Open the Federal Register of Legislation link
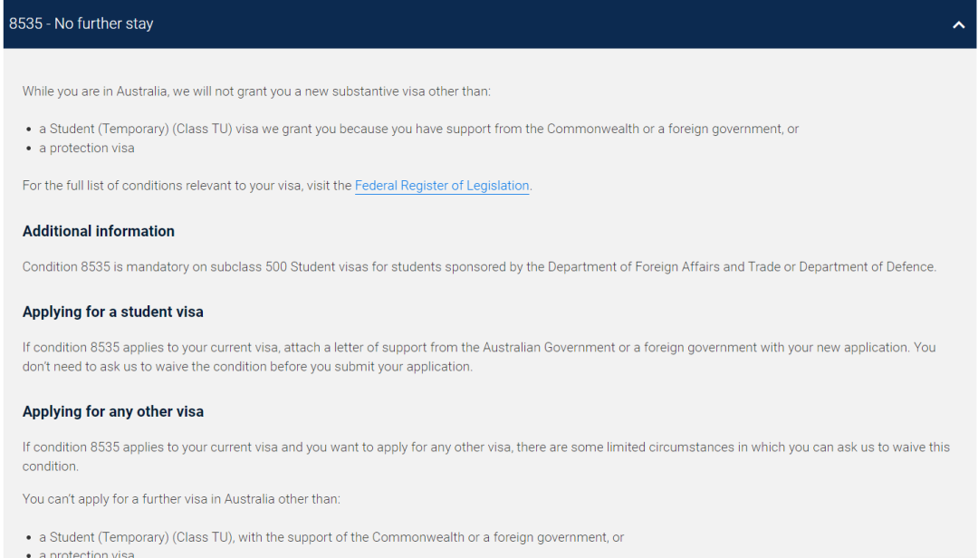The image size is (978, 558). pos(442,186)
